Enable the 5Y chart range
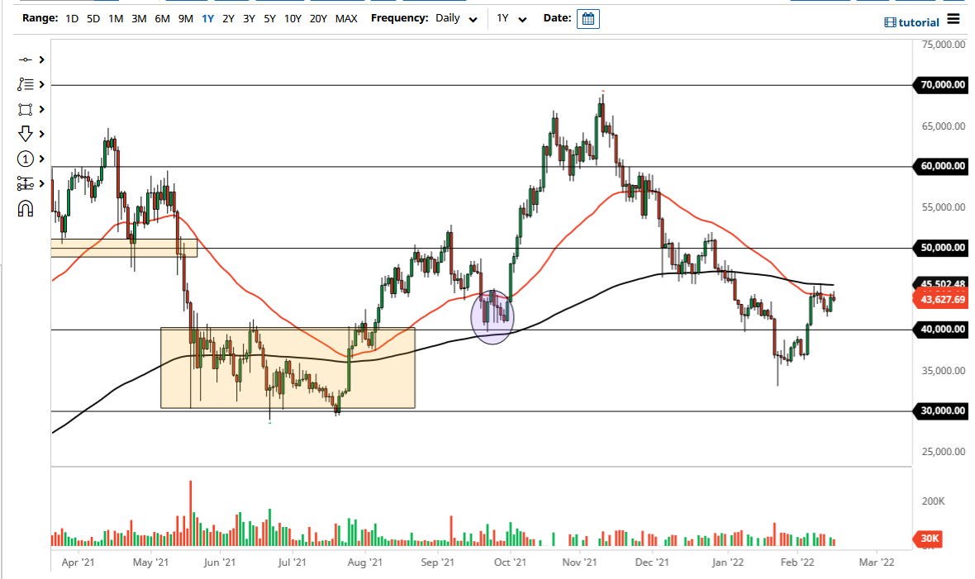The image size is (975, 579). (269, 17)
